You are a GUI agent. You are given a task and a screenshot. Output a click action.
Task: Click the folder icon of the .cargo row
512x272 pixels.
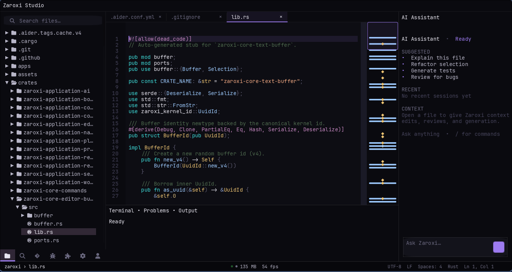14,41
